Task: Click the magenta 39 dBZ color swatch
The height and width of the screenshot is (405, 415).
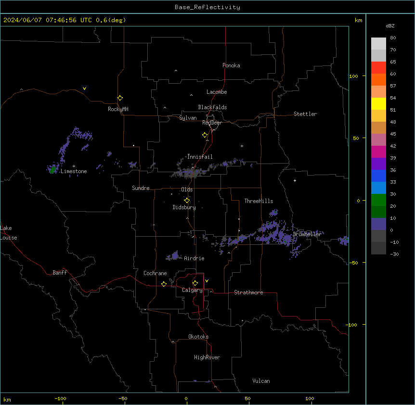Action: (378, 152)
